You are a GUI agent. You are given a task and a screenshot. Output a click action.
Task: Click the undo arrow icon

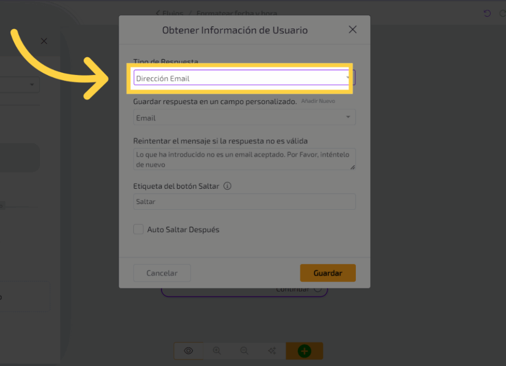tap(487, 13)
